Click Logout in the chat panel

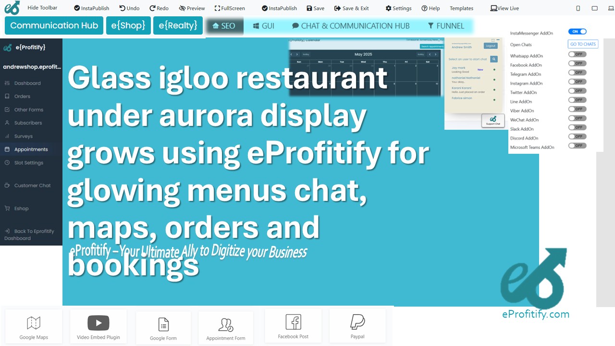[x=491, y=46]
